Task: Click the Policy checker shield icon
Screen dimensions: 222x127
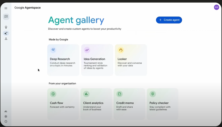Action: pos(153,94)
